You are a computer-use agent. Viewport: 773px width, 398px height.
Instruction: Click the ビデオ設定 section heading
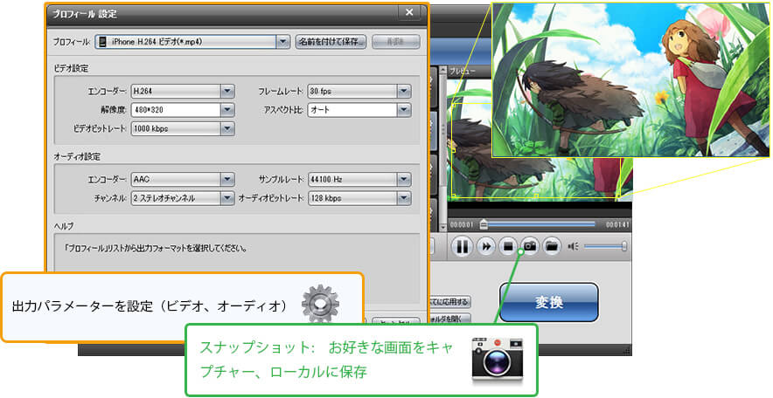[x=72, y=68]
